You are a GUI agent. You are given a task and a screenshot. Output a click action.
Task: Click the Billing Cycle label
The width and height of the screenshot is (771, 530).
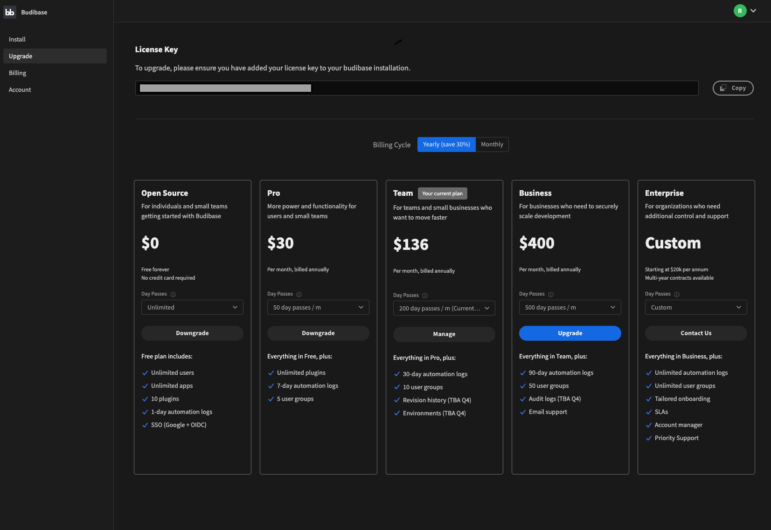tap(392, 145)
